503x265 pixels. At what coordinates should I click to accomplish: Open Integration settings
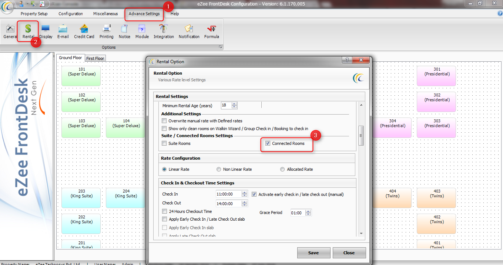pyautogui.click(x=164, y=31)
